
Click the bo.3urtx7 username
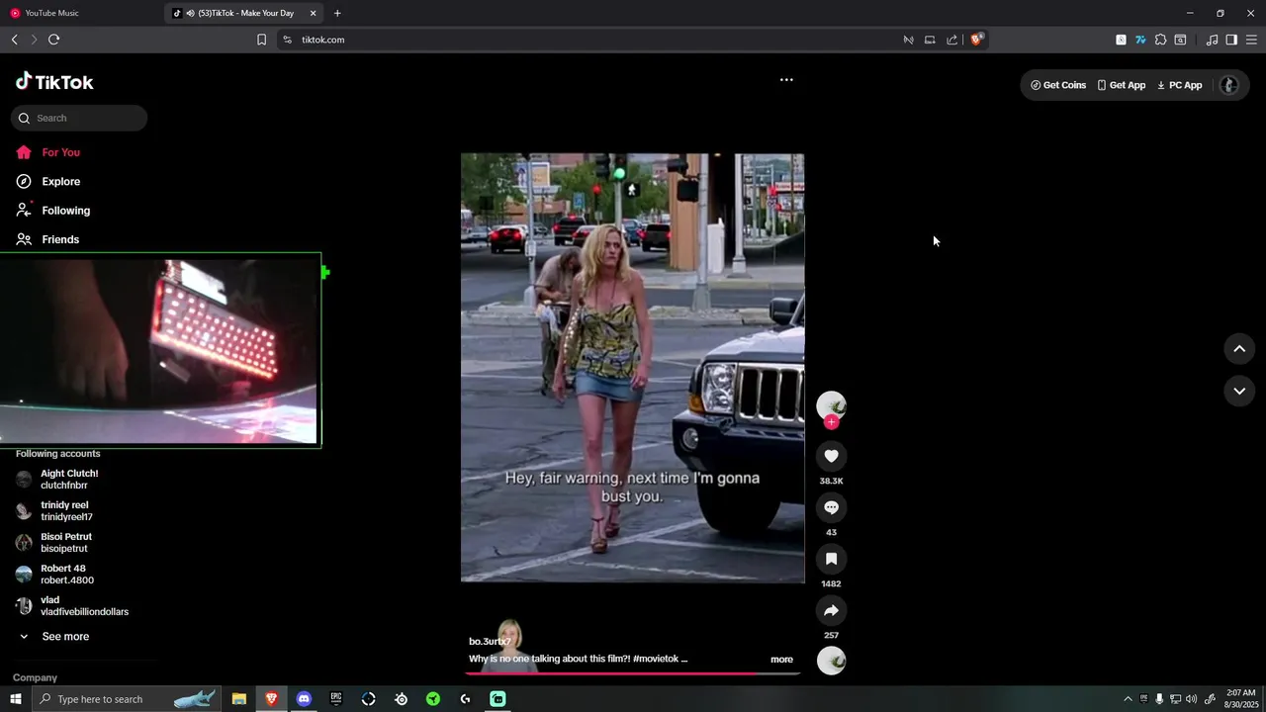coord(490,642)
